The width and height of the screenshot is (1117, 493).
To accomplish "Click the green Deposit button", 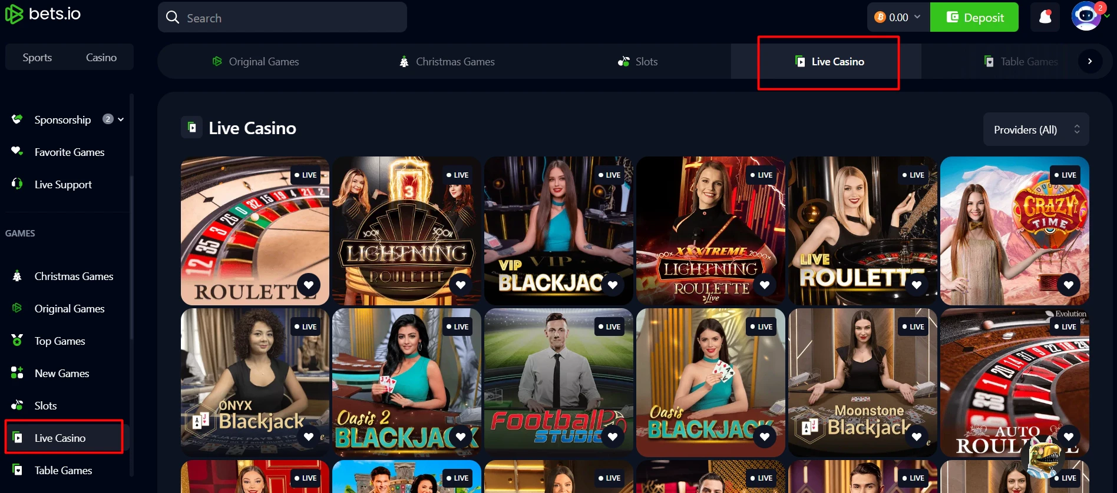I will 974,17.
